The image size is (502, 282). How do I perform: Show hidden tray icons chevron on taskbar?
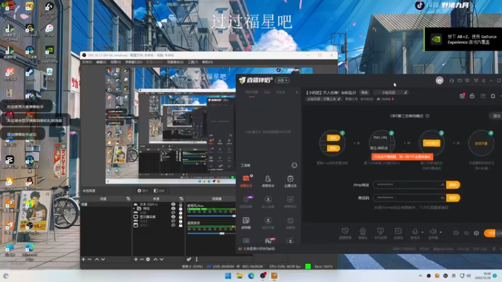pyautogui.click(x=420, y=276)
